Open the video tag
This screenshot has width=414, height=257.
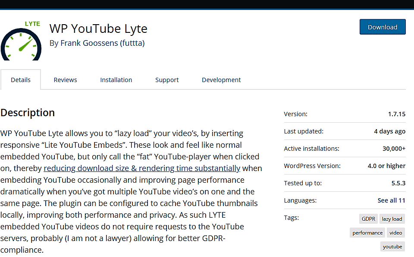point(395,233)
